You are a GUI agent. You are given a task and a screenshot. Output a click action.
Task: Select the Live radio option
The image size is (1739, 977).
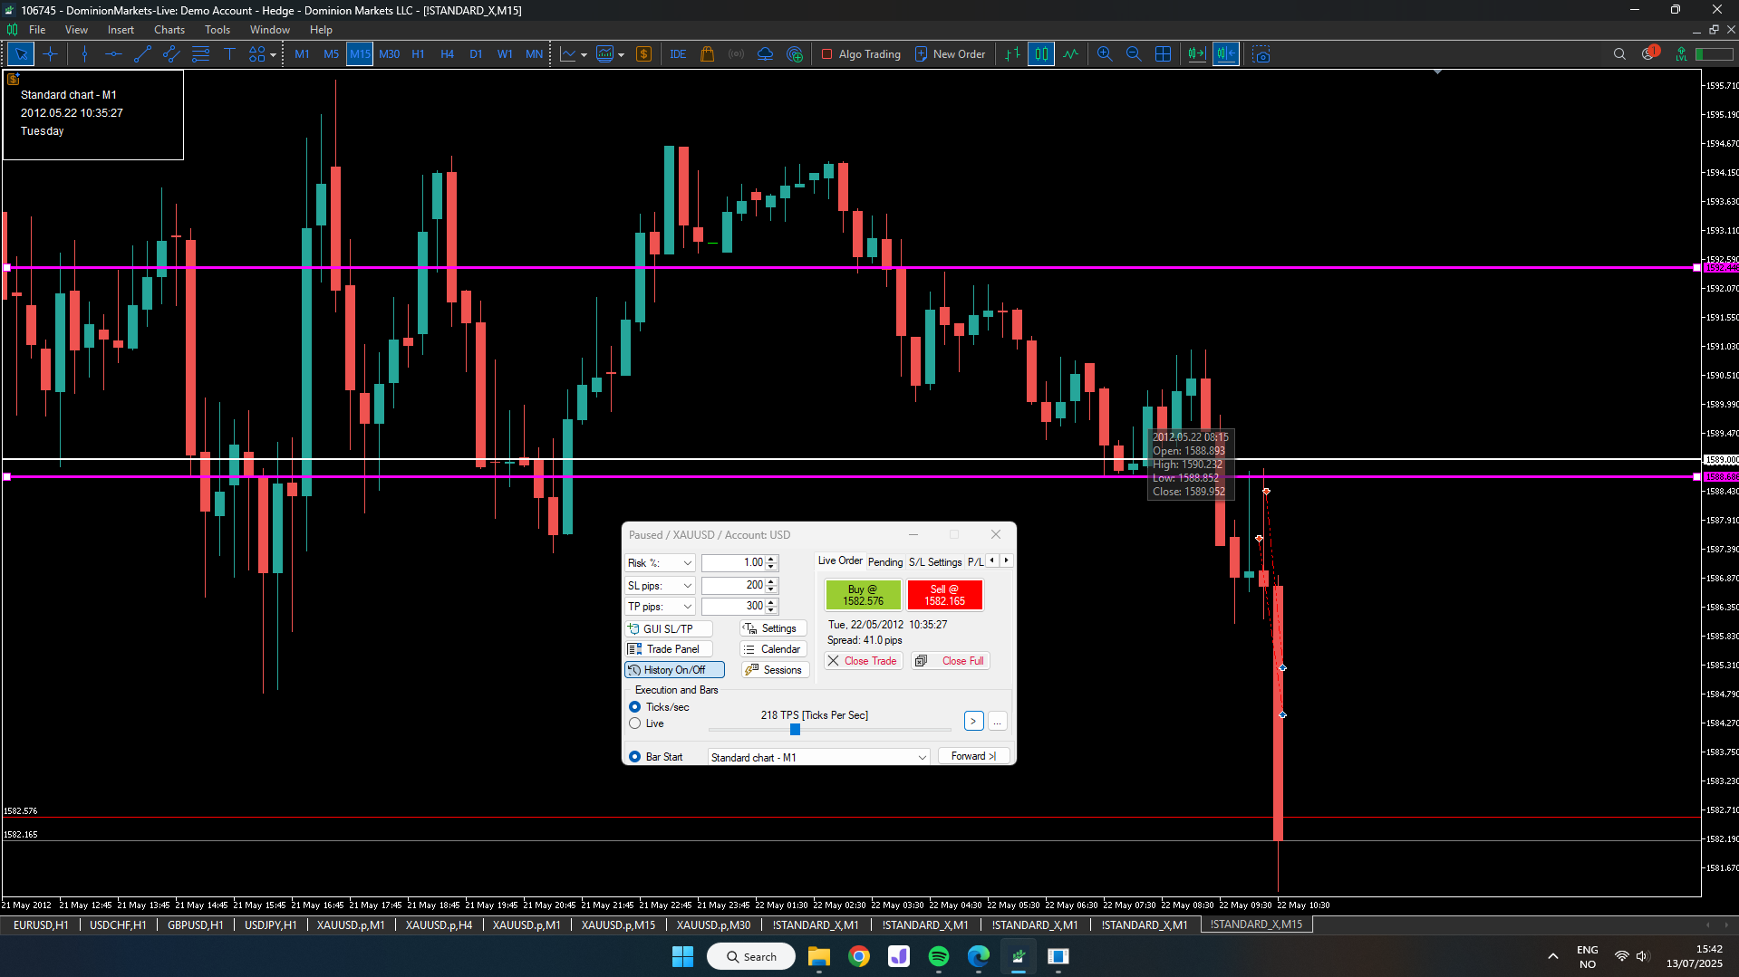pos(634,723)
